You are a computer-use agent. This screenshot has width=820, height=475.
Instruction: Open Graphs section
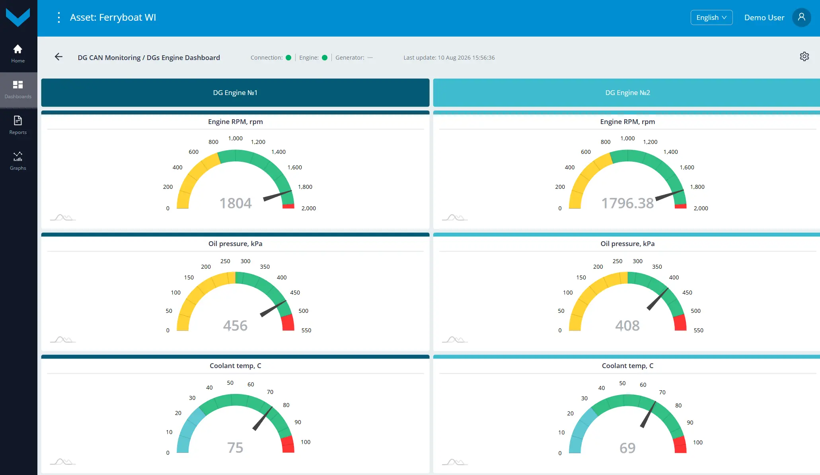tap(18, 161)
